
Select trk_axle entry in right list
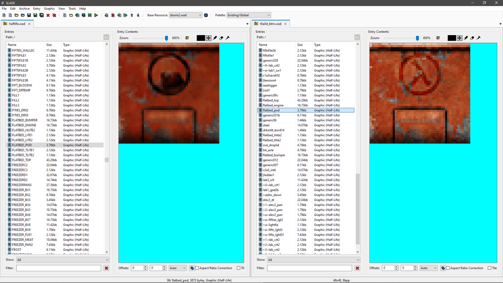click(306, 150)
